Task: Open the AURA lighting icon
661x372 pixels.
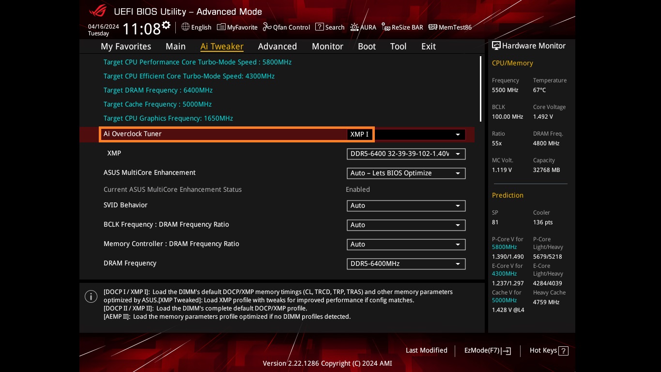Action: pos(354,27)
